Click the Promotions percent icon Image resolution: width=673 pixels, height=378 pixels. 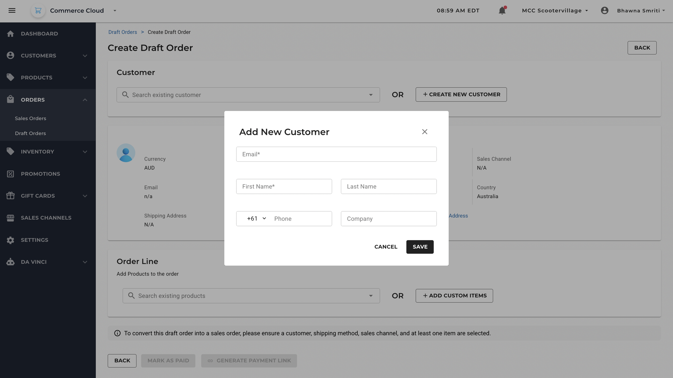click(11, 174)
